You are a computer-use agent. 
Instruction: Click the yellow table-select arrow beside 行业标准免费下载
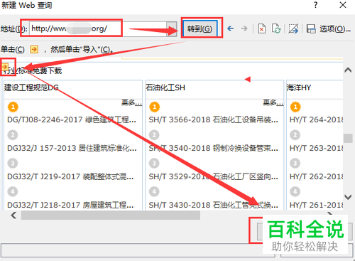coord(5,67)
